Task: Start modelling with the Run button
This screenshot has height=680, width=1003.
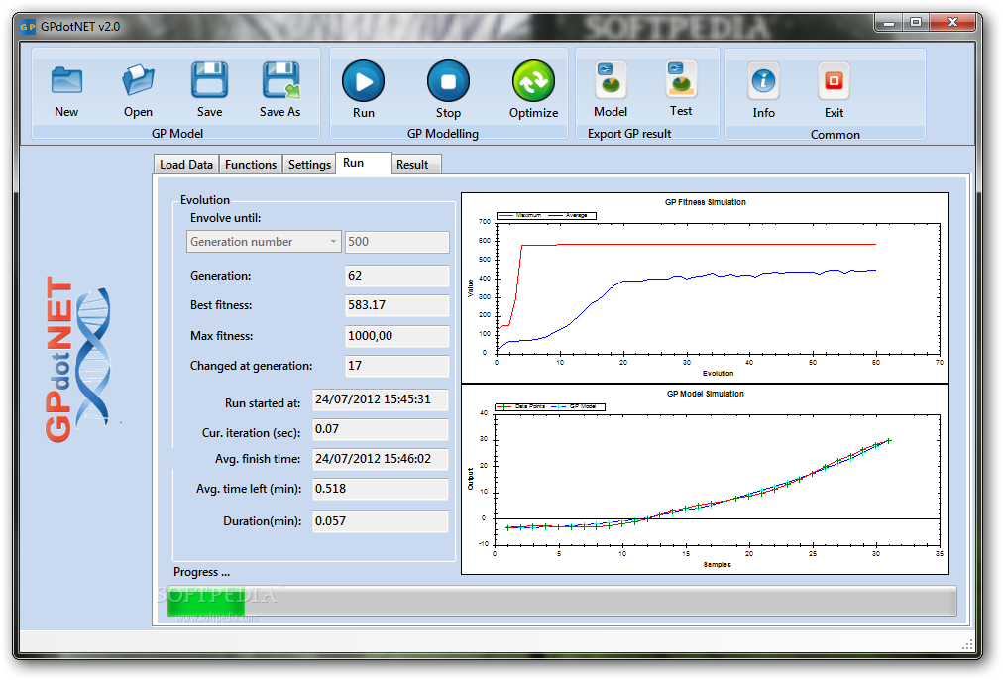Action: [x=364, y=81]
